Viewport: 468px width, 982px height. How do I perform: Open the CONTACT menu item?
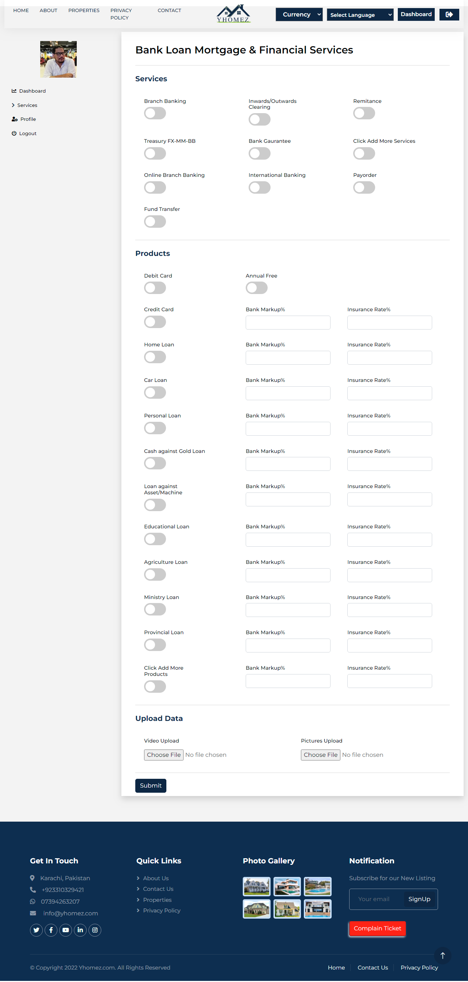[169, 10]
